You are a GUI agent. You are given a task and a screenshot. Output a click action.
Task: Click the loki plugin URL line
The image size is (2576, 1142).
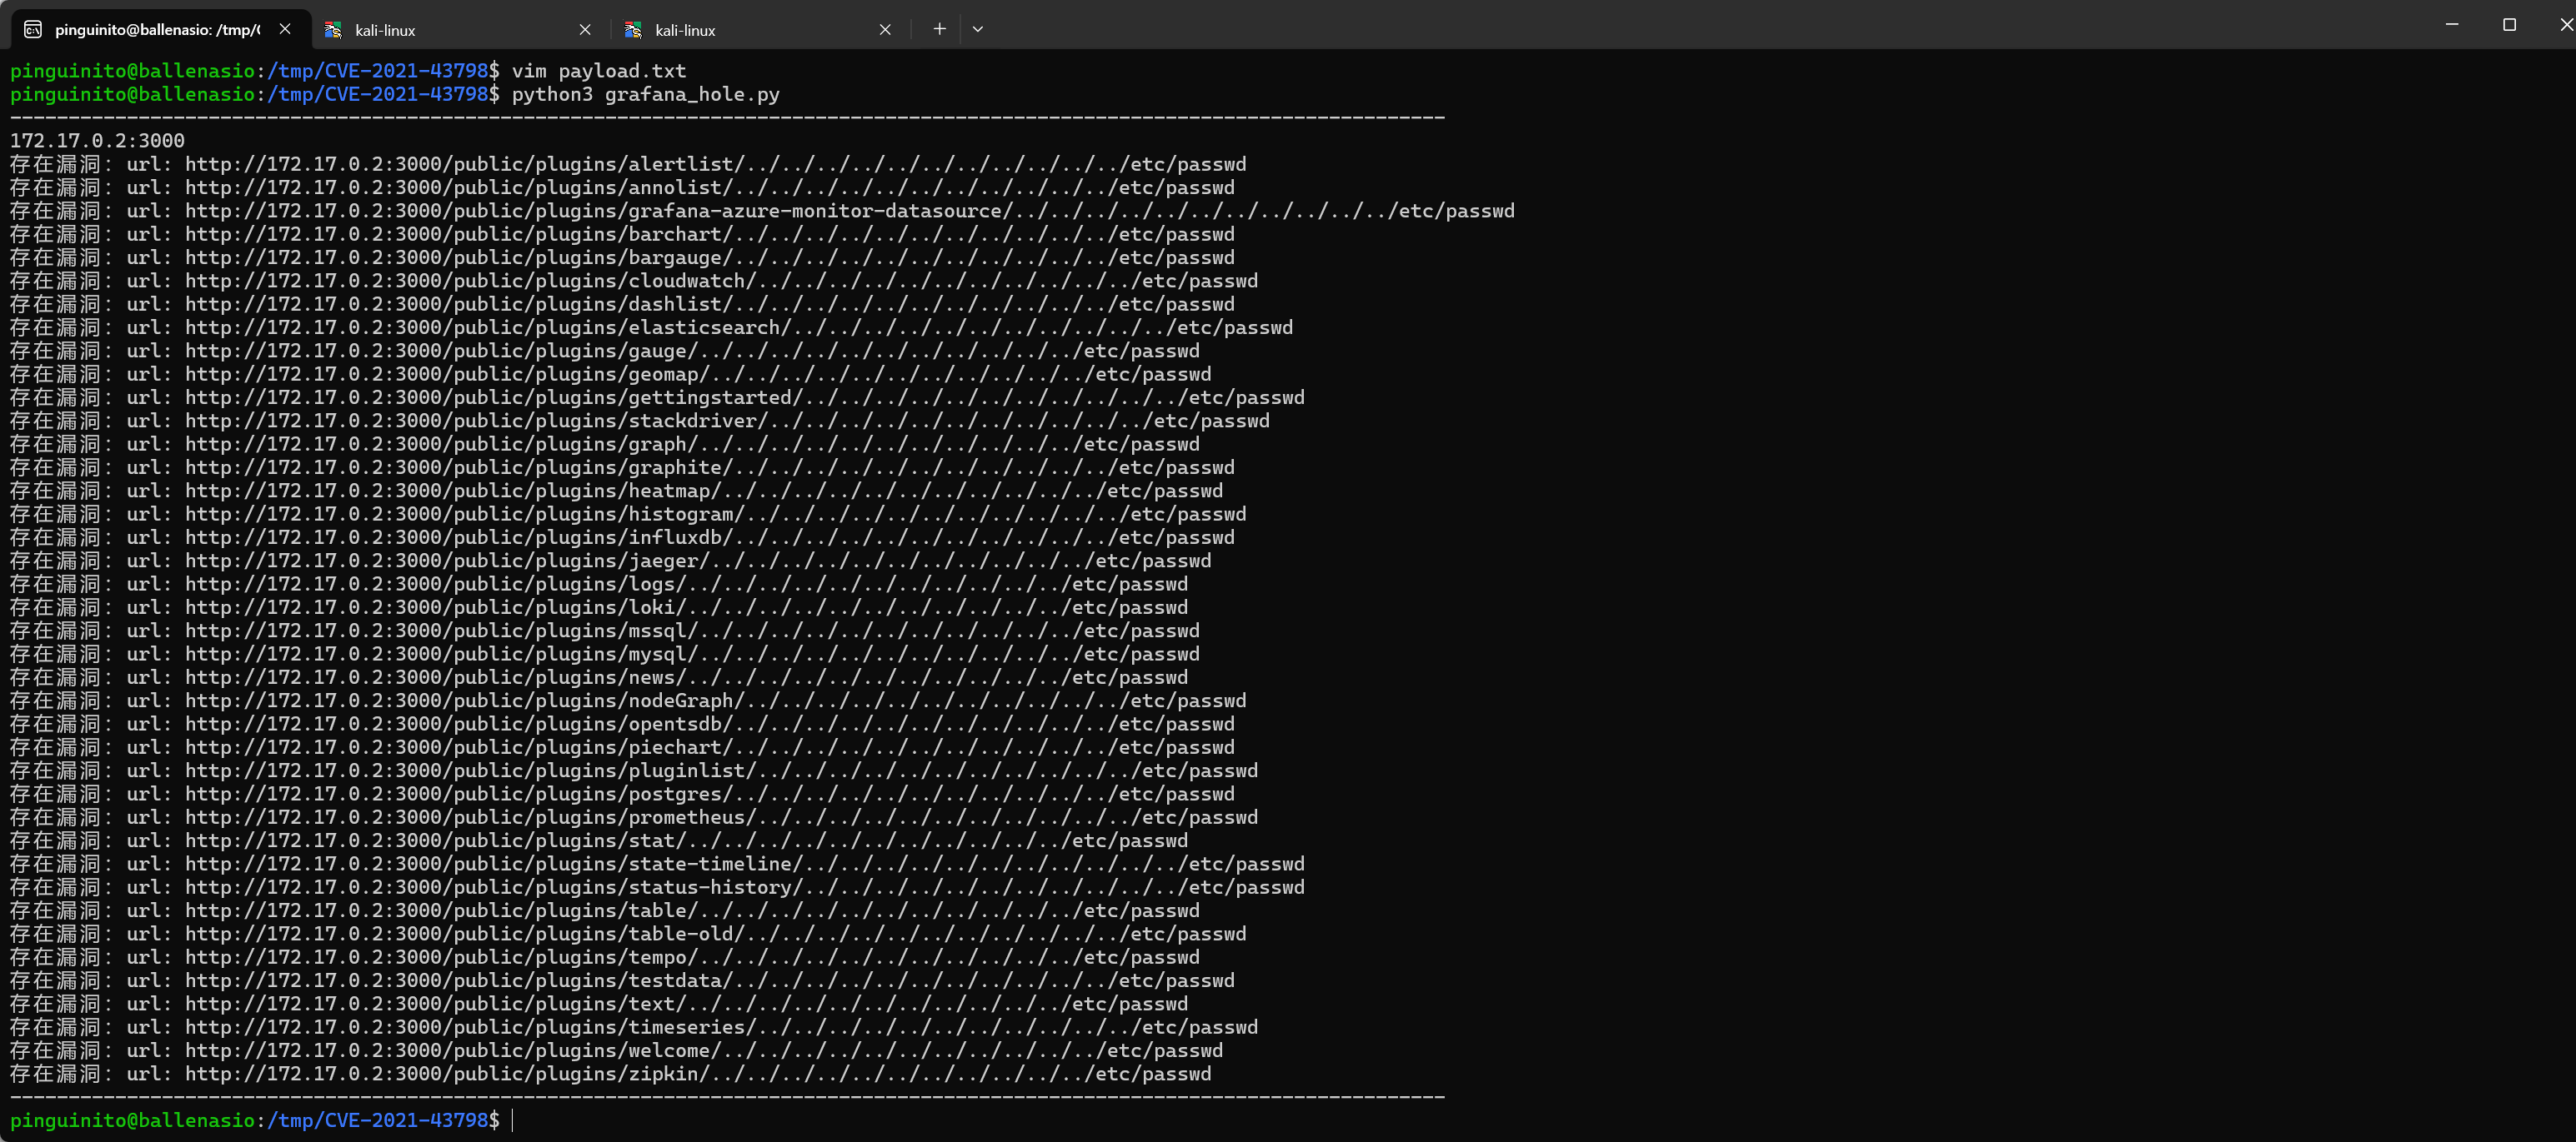click(599, 606)
